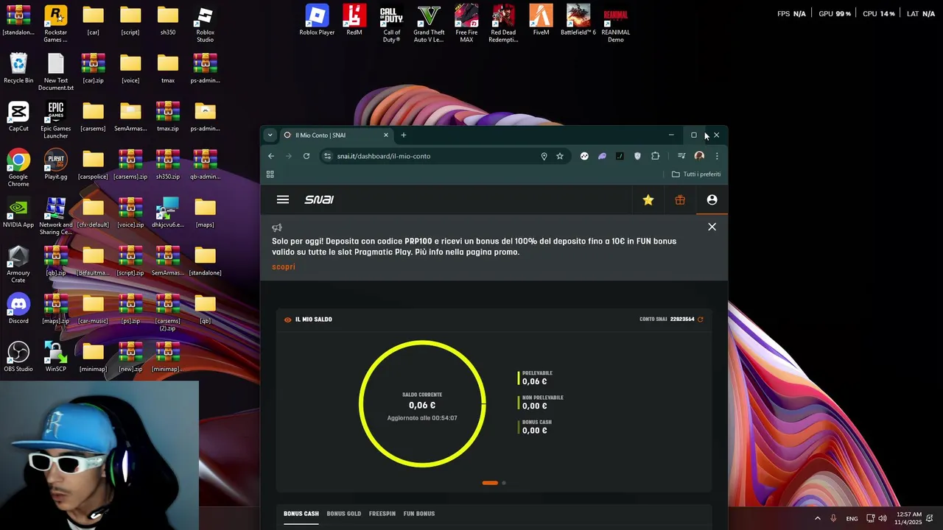Click the Chrome back arrow
This screenshot has width=943, height=530.
pyautogui.click(x=271, y=156)
